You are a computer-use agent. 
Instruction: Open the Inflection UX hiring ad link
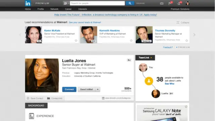pos(105,15)
